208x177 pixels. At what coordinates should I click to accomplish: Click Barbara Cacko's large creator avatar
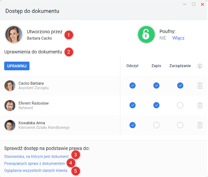tap(14, 35)
